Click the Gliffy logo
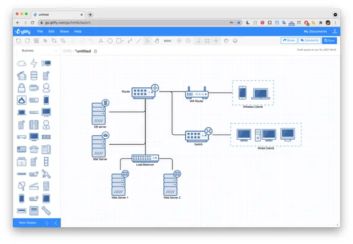This screenshot has height=244, width=353. (x=23, y=32)
